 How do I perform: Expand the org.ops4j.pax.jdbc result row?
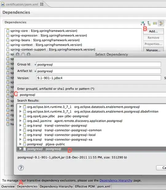tap(20, 116)
